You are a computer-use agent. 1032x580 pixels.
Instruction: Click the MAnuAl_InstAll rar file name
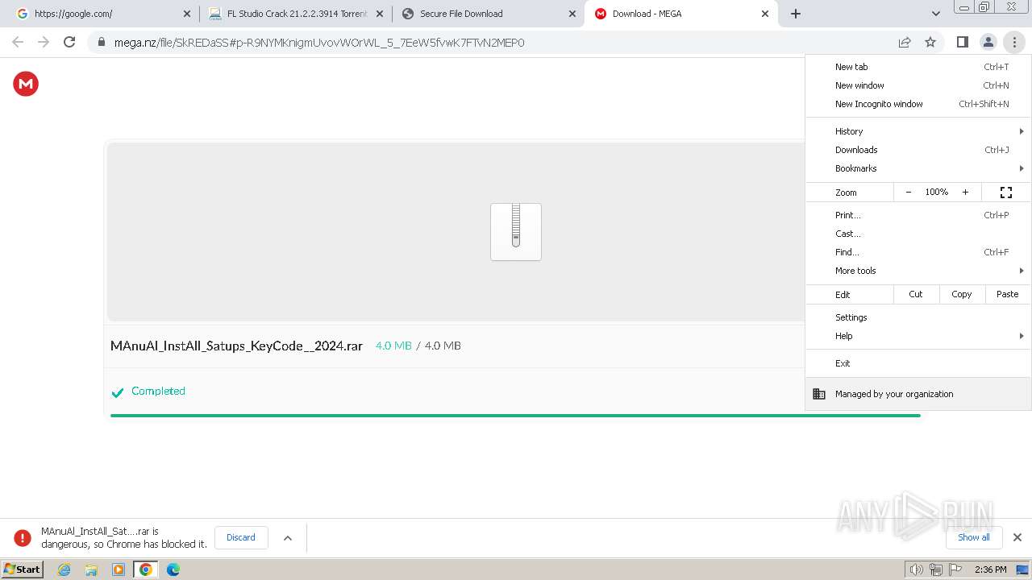pyautogui.click(x=236, y=346)
